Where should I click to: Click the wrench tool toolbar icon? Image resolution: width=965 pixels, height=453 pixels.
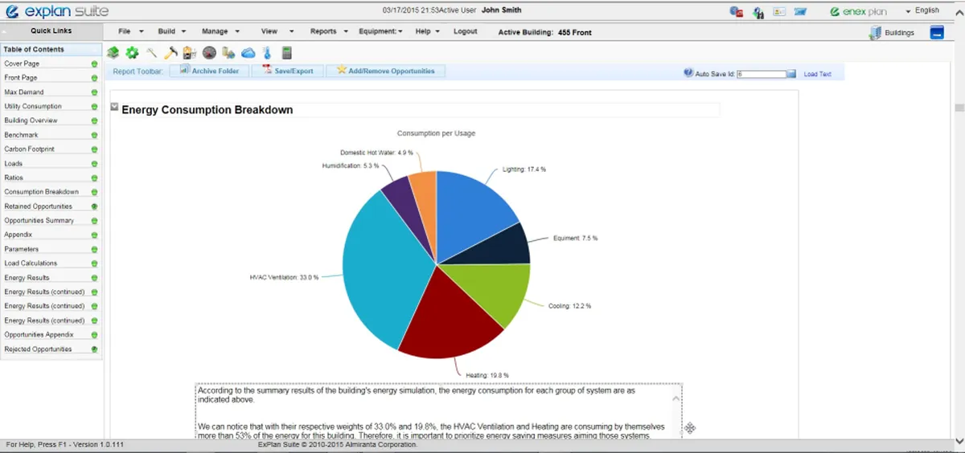151,53
